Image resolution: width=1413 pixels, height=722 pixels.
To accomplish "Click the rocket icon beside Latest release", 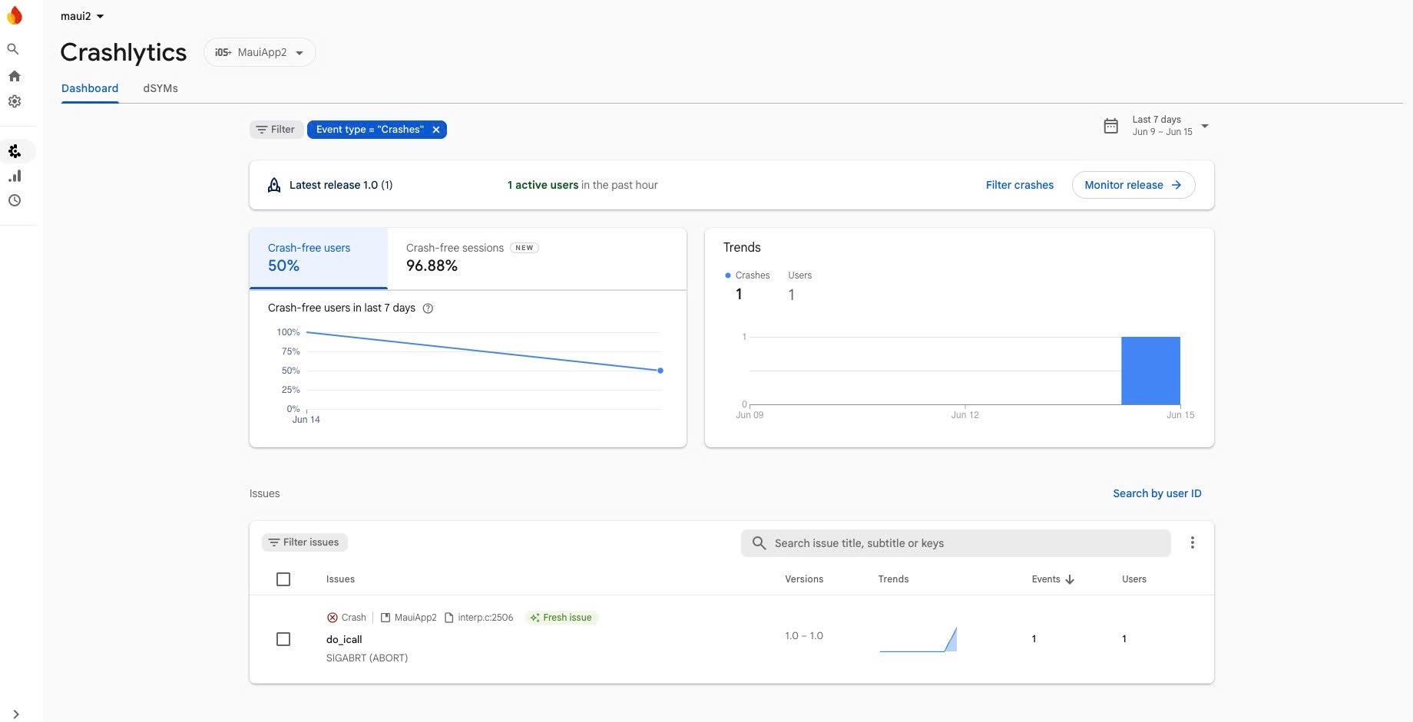I will (274, 185).
